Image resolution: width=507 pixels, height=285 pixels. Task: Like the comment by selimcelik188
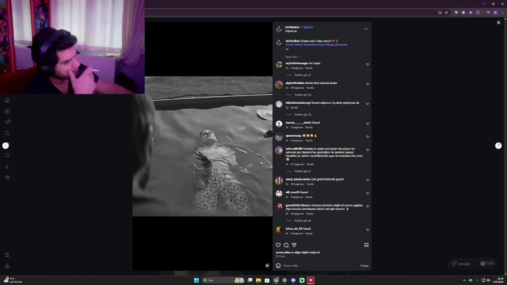[367, 150]
